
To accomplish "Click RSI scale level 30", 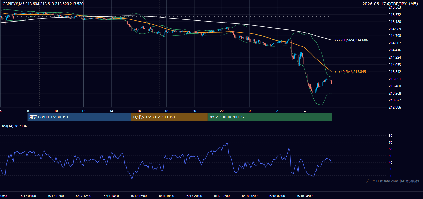I will (390, 169).
